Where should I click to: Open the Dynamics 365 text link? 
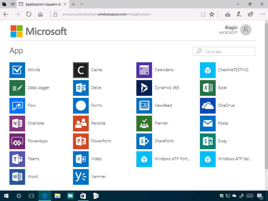[x=167, y=88]
